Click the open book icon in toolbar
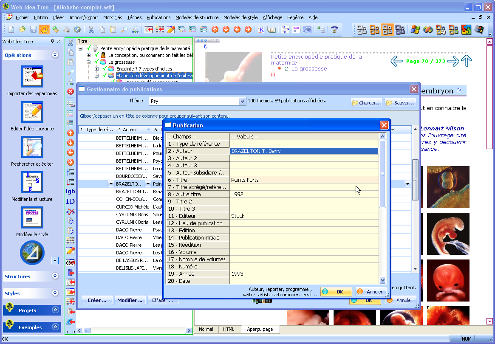The height and width of the screenshot is (344, 495). 272,30
